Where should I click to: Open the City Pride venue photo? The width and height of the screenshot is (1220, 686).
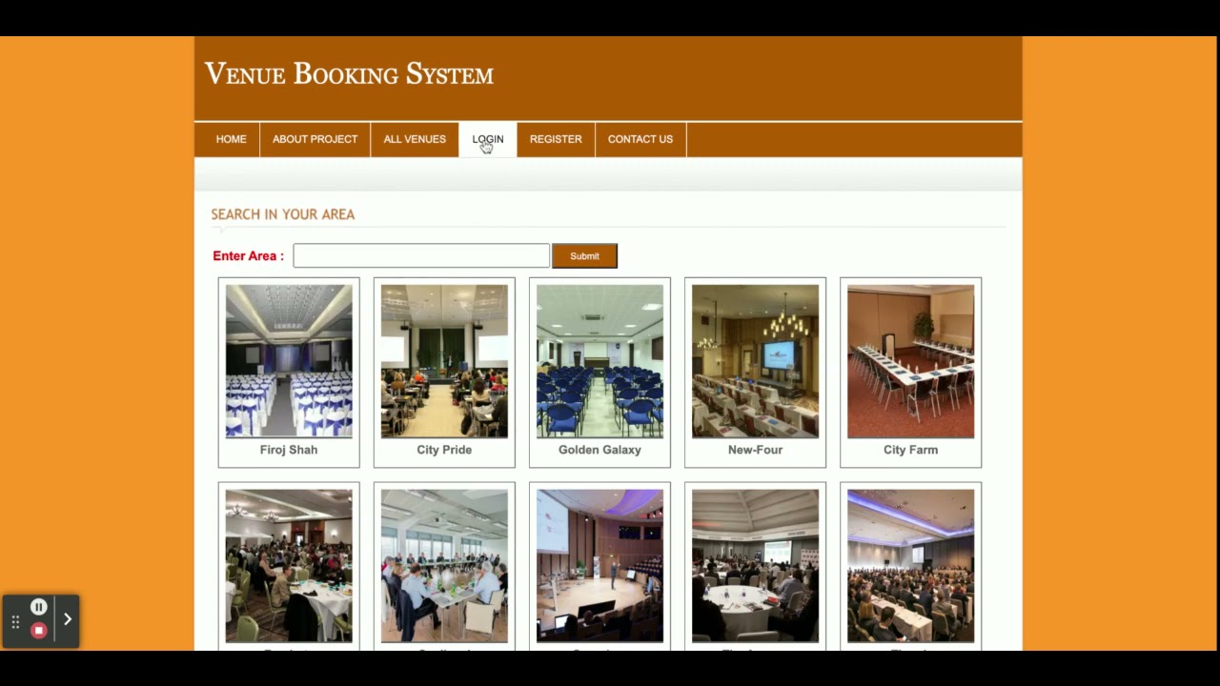pos(444,361)
